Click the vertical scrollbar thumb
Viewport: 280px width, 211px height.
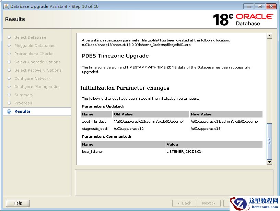pos(269,140)
